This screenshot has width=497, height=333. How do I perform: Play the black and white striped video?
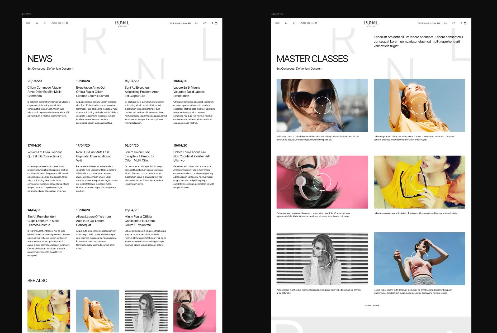pyautogui.click(x=322, y=259)
